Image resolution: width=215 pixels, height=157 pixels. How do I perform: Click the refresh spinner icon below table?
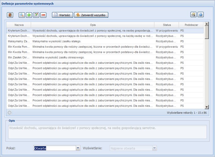click(10, 113)
